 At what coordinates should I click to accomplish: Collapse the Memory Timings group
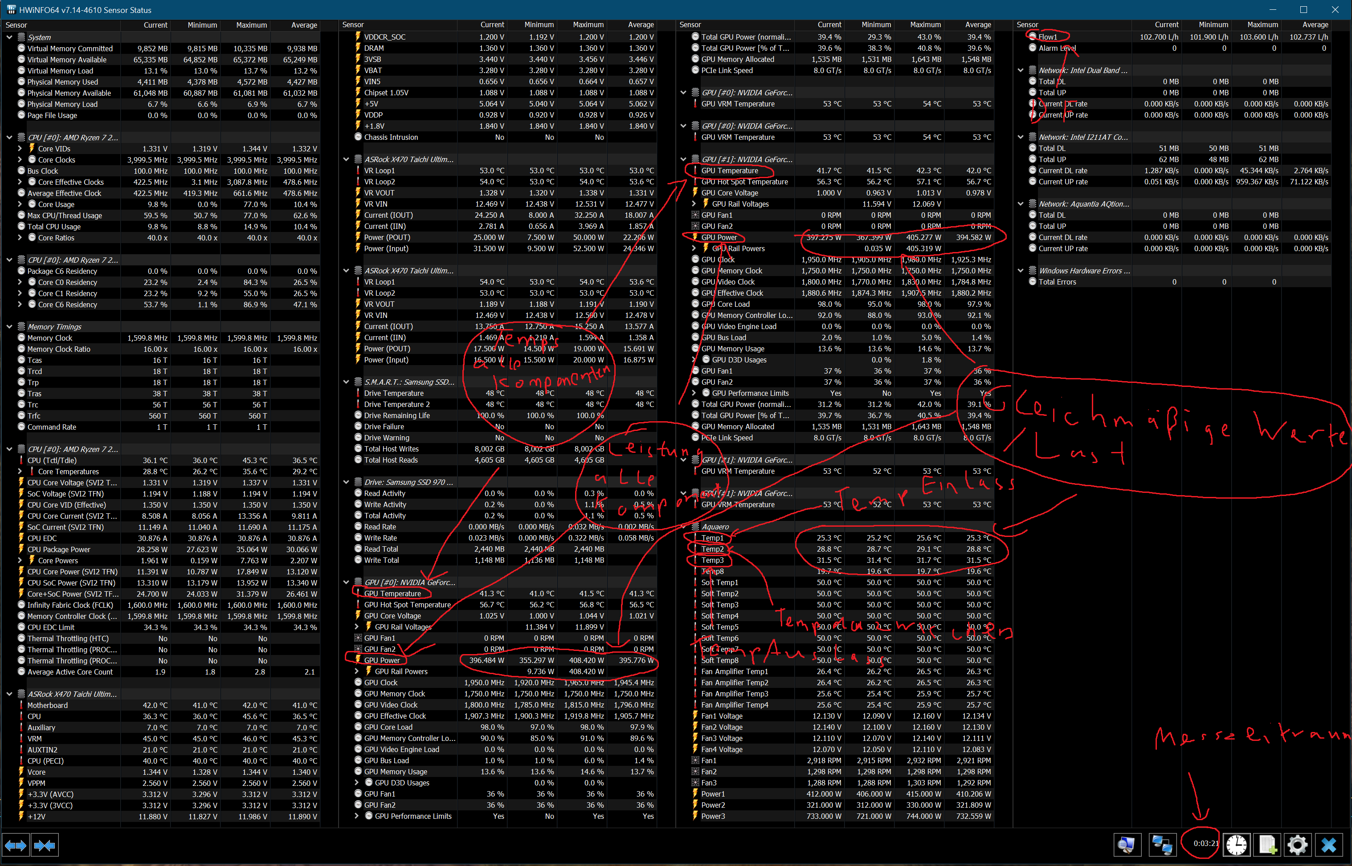(9, 327)
